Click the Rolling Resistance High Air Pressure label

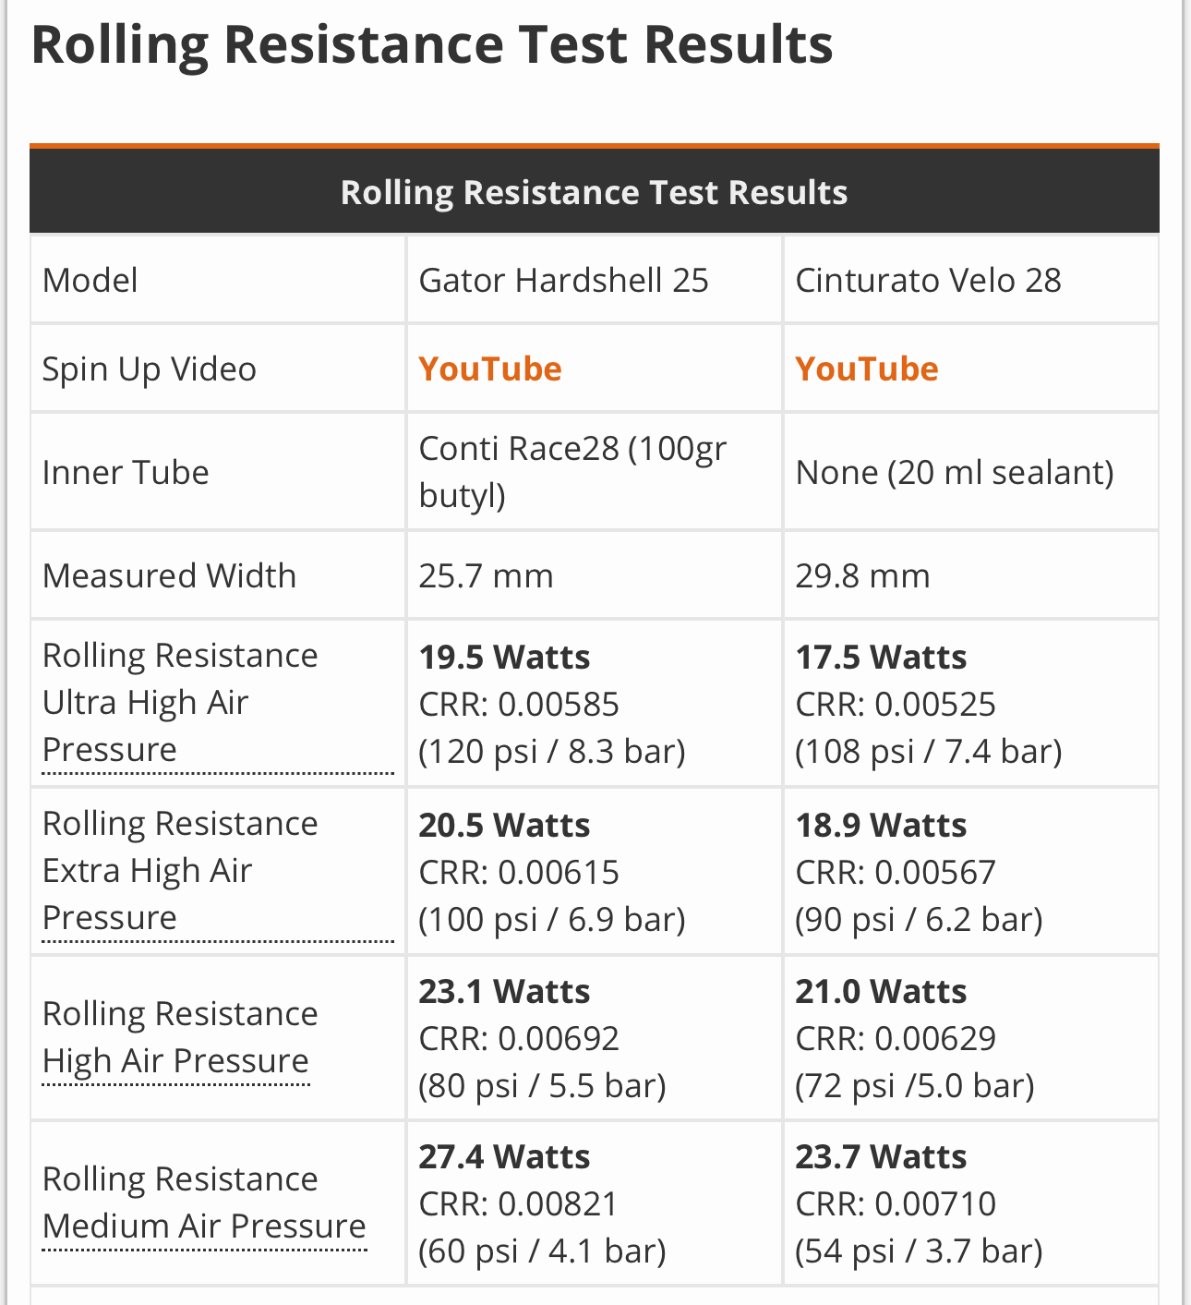tap(180, 1037)
